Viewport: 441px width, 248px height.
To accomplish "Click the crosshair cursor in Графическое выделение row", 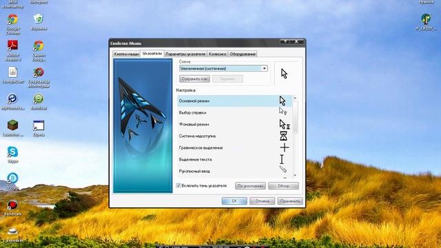I will point(285,147).
